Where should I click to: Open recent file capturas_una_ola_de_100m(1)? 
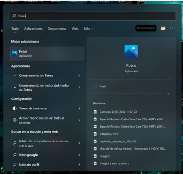(118, 141)
